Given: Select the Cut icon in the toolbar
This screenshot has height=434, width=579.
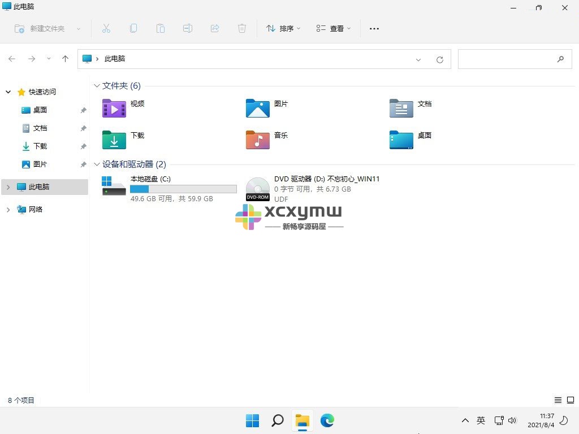Looking at the screenshot, I should (x=106, y=28).
